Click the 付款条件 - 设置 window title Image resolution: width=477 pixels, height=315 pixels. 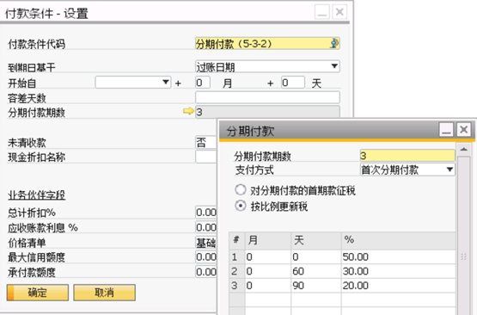click(46, 14)
